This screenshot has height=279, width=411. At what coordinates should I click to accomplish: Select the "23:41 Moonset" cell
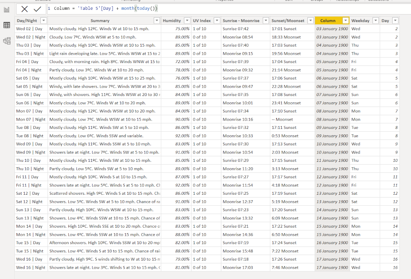tap(292, 103)
